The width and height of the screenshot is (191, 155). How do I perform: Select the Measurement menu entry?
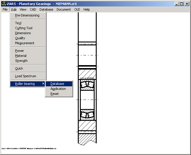(x=24, y=43)
